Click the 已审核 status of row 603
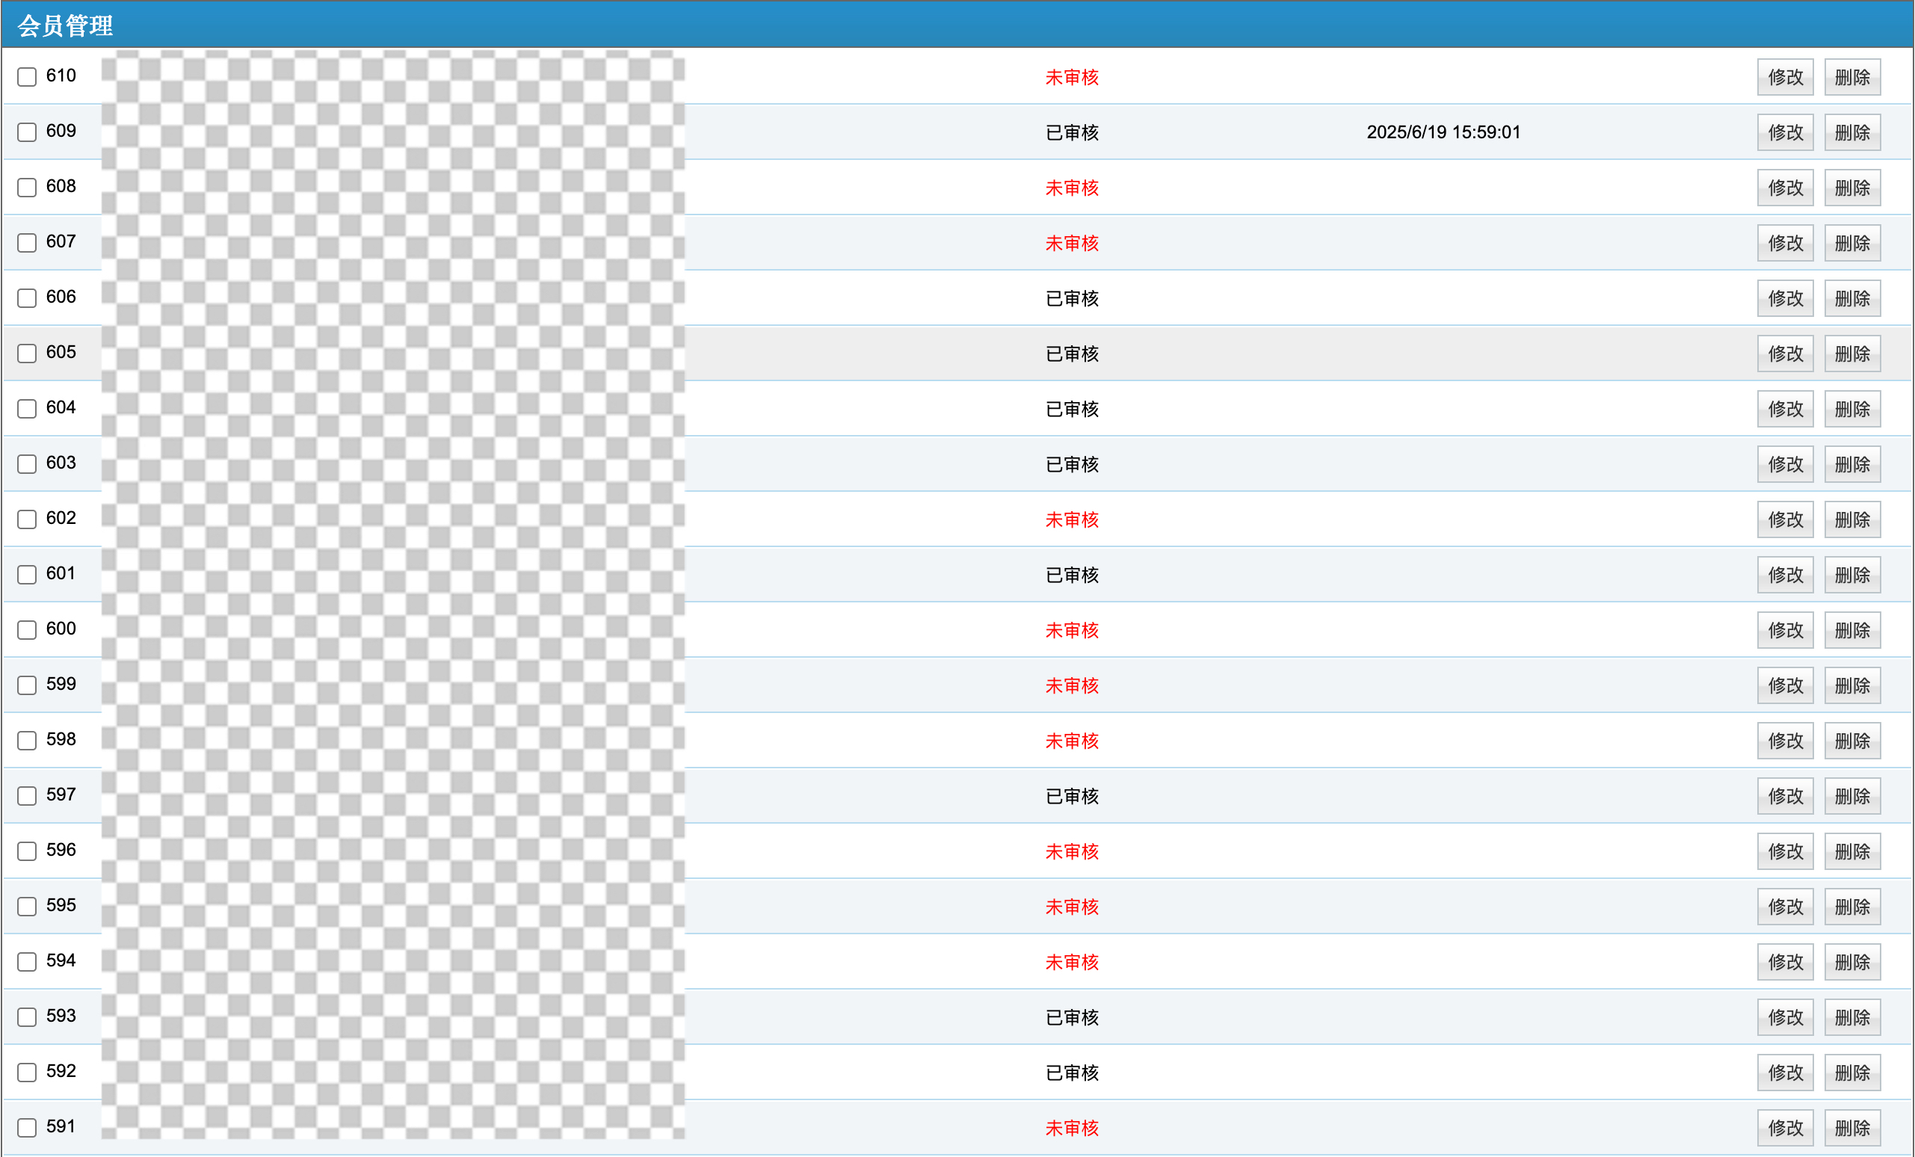The height and width of the screenshot is (1157, 1915). point(1071,465)
